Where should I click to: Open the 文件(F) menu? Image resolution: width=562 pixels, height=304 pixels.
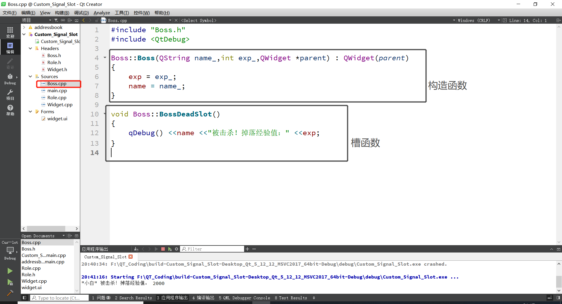pos(10,13)
